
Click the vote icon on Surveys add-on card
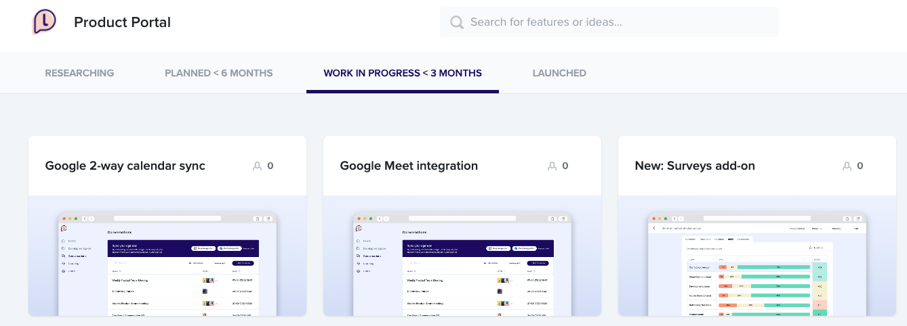click(847, 166)
